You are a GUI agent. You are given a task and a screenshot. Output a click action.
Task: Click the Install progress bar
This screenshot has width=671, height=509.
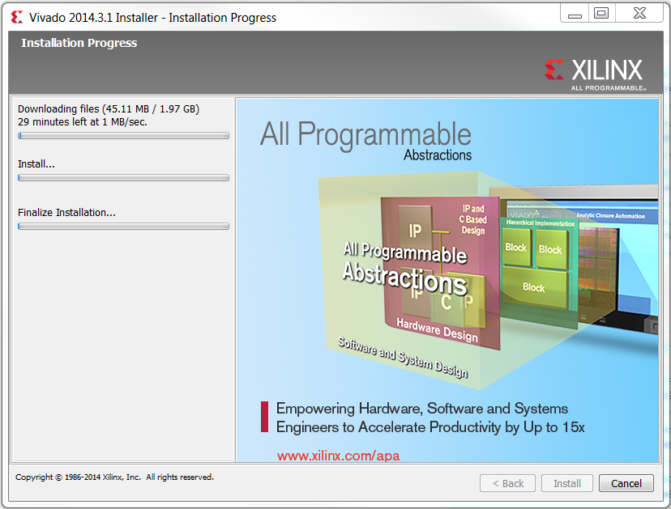[x=124, y=178]
